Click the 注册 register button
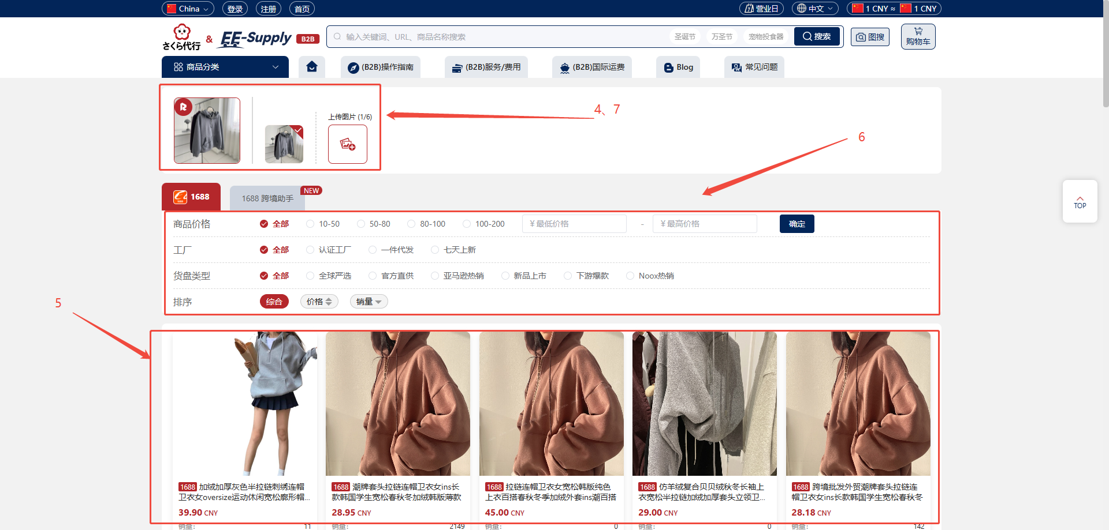 [x=269, y=9]
